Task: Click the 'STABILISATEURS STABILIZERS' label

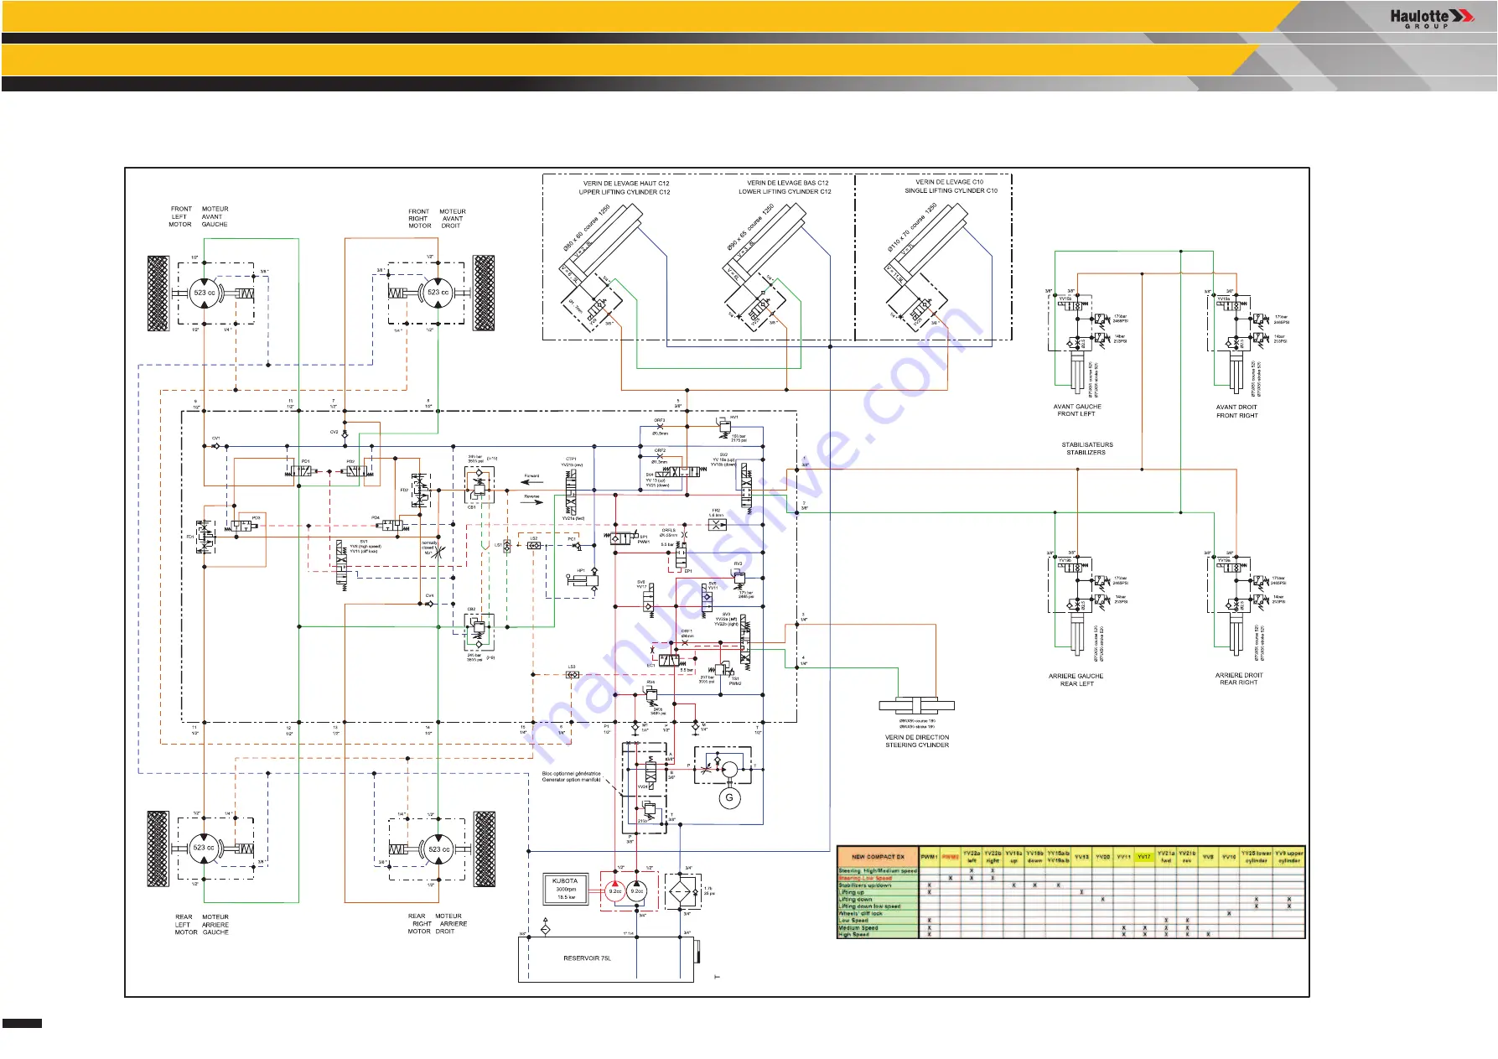Action: tap(1087, 449)
